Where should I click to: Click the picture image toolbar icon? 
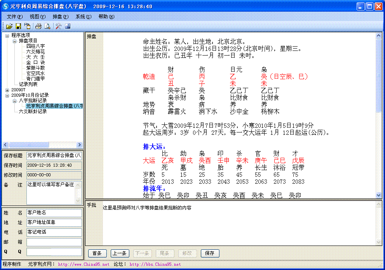point(68,26)
